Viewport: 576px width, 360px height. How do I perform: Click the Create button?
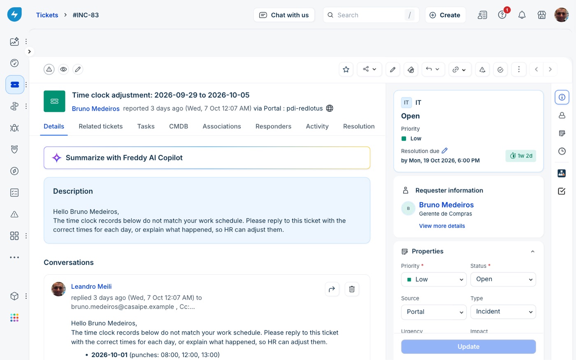445,15
